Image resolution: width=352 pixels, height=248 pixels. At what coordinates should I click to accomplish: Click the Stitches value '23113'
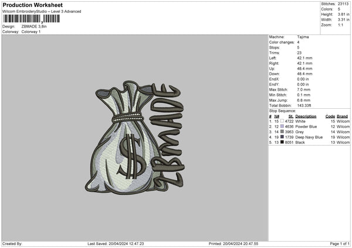tap(343, 4)
